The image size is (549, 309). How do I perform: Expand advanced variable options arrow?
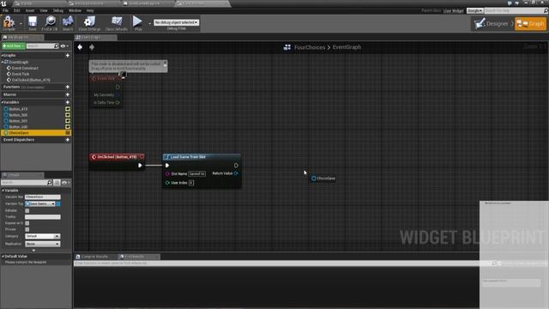(33, 251)
